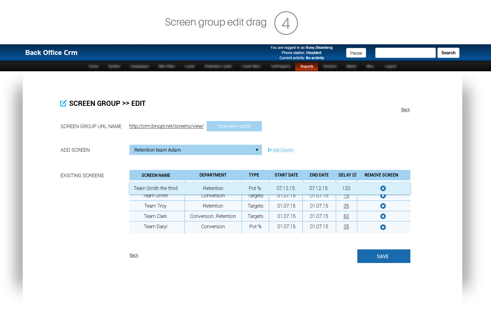Click Rony.Blumberg username in header

click(319, 48)
